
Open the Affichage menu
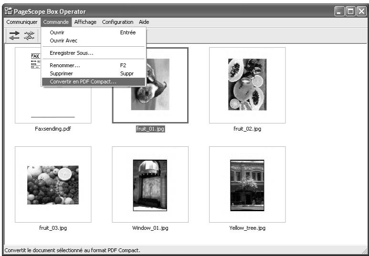(x=85, y=22)
